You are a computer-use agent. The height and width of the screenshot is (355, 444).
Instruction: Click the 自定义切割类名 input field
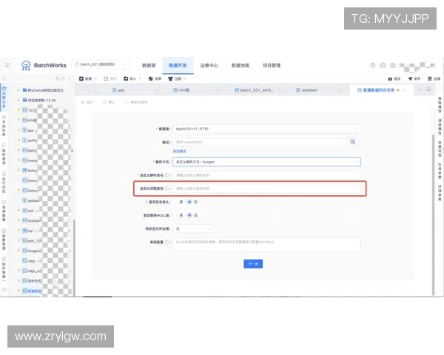tap(266, 189)
